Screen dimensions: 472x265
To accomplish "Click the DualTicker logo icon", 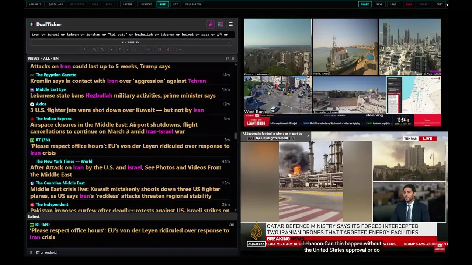I will coord(32,24).
